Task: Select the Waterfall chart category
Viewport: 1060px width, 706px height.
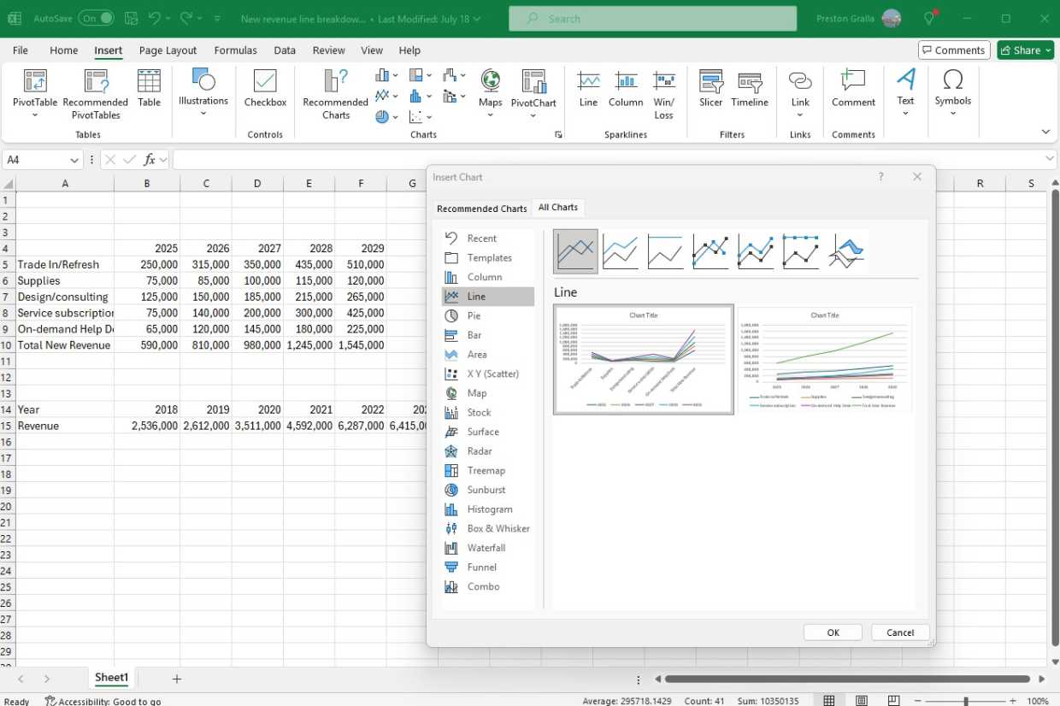Action: tap(486, 547)
